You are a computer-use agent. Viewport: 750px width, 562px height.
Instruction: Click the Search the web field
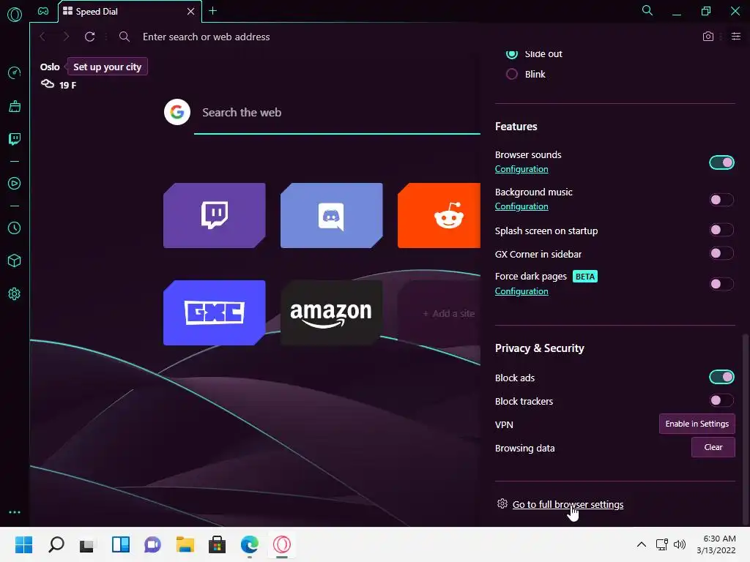pos(337,113)
